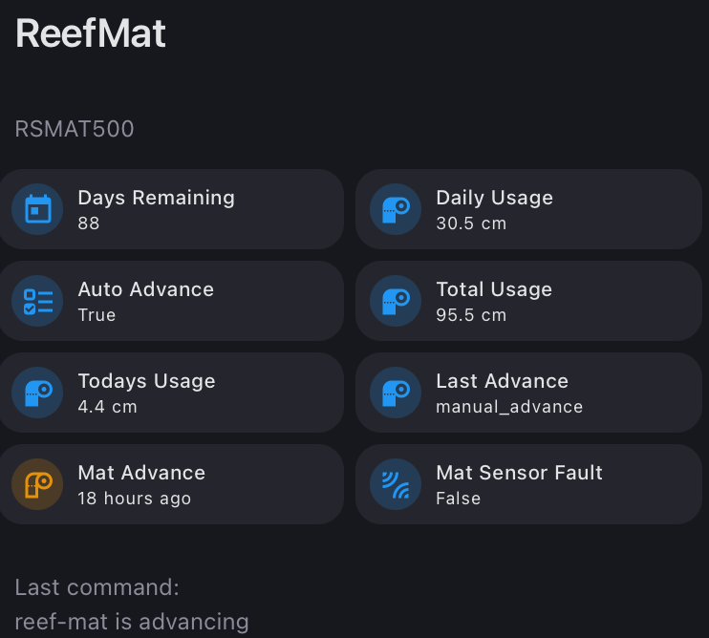This screenshot has width=709, height=638.
Task: Click the Auto Advance checklist icon
Action: [x=37, y=301]
